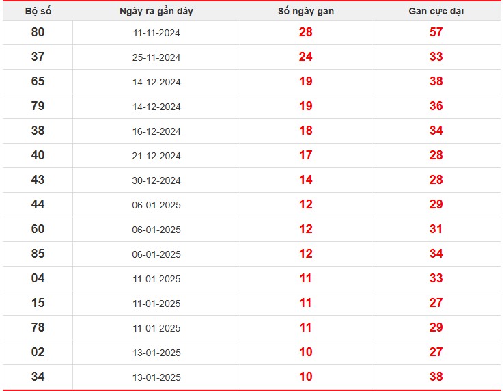Screen dimensions: 504x391
Task: Select number 80 in the Bộ số column
Action: coord(38,32)
